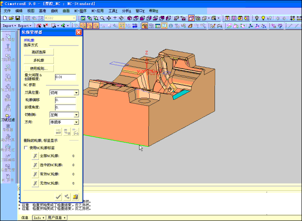Open the 曲线 menu
The height and width of the screenshot is (221, 302).
(x=54, y=11)
